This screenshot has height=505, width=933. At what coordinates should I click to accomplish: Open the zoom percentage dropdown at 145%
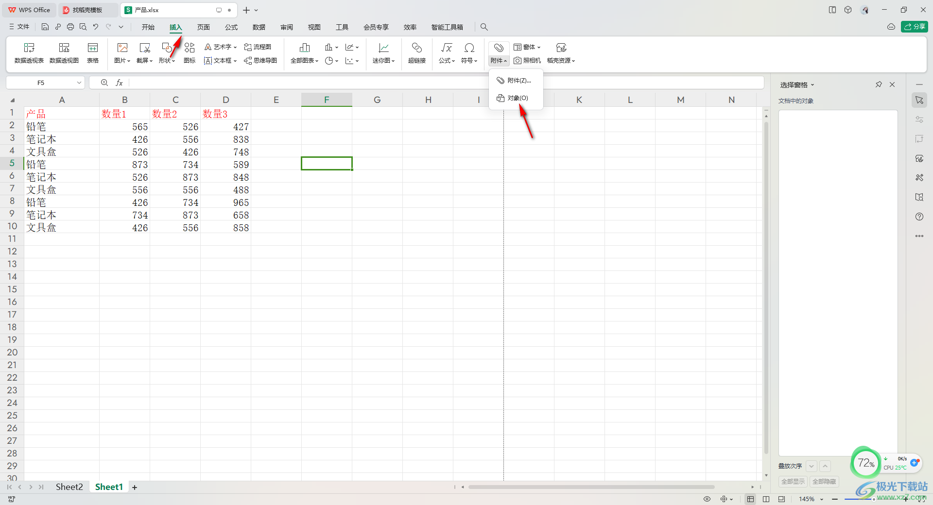click(x=822, y=499)
